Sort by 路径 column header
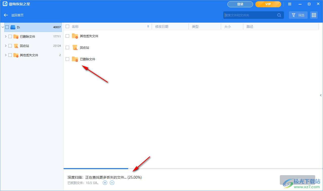Screen dimensions: 323x191 [250, 26]
